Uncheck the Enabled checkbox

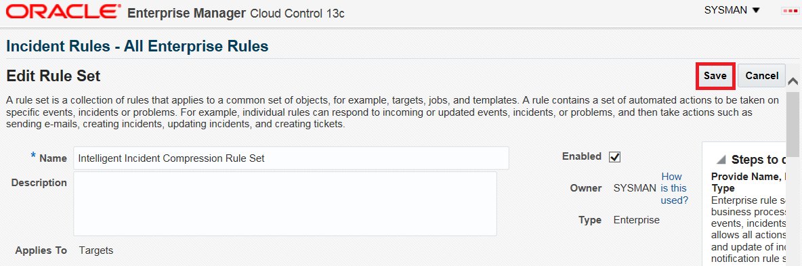pos(615,157)
